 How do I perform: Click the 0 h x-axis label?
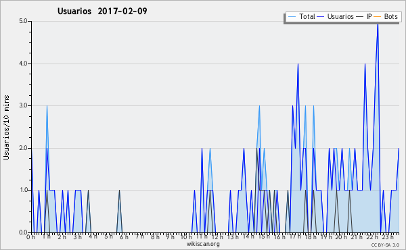click(30, 236)
